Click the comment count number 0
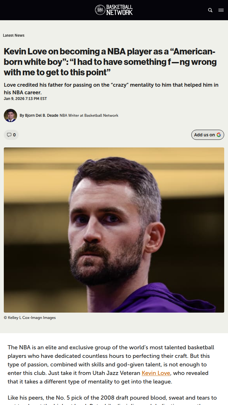228x405 pixels. tap(14, 135)
